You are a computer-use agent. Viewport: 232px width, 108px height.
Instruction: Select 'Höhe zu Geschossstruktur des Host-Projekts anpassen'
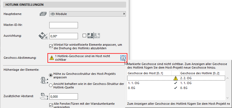click(x=51, y=75)
